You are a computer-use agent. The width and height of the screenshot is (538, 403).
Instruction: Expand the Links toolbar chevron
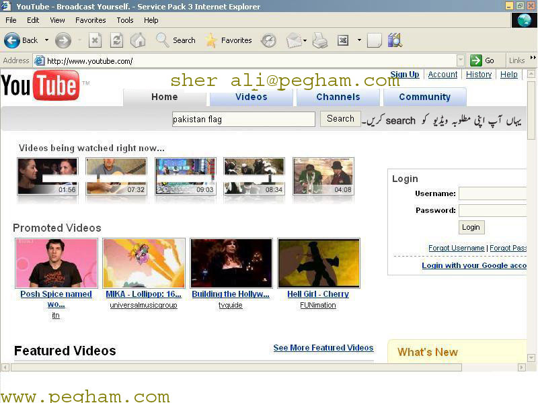(x=533, y=58)
